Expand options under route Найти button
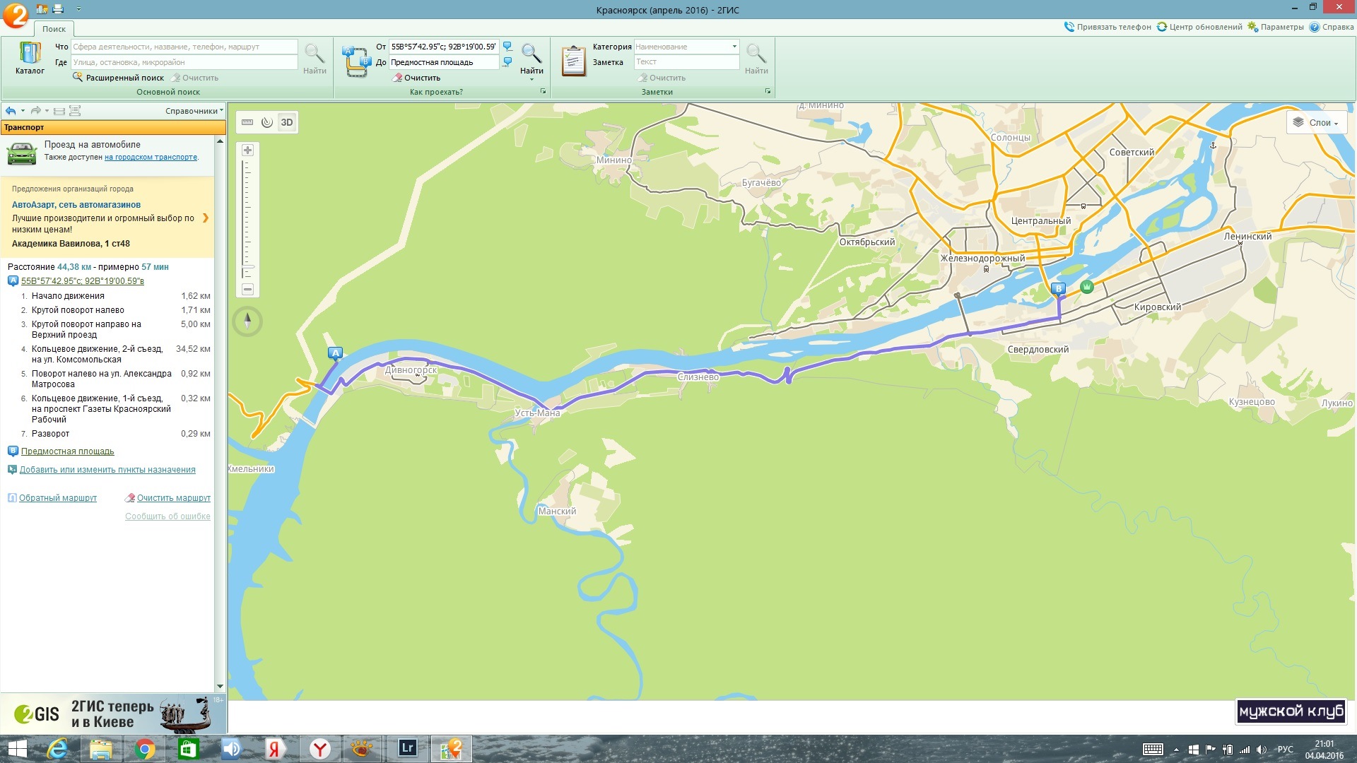 531,79
